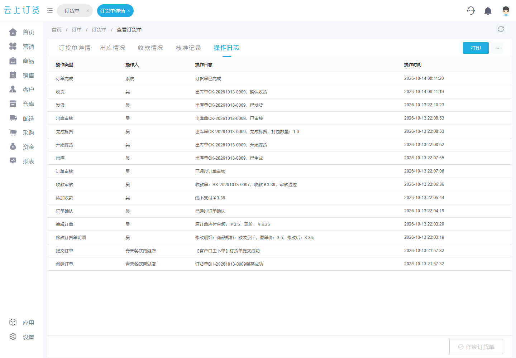Go to 首页 breadcrumb link
Image resolution: width=516 pixels, height=358 pixels.
point(57,30)
